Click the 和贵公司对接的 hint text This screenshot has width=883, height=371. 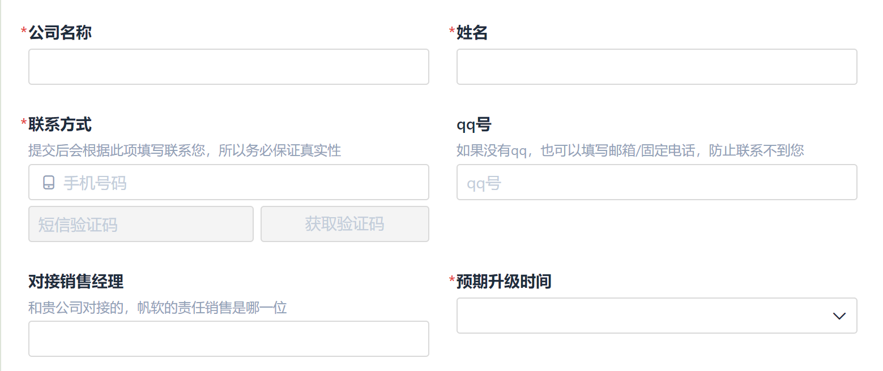pos(157,308)
